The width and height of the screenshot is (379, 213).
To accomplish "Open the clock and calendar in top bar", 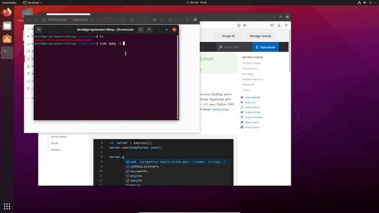I will 197,2.
